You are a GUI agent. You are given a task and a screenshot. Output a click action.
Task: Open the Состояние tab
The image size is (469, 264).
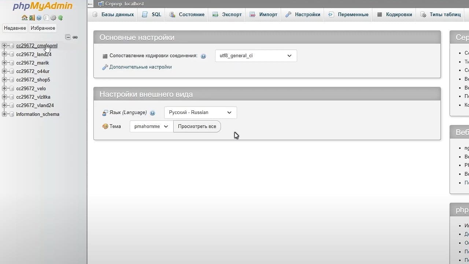187,15
